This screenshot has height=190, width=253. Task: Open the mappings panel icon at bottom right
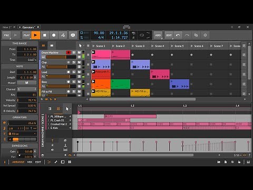239,162
